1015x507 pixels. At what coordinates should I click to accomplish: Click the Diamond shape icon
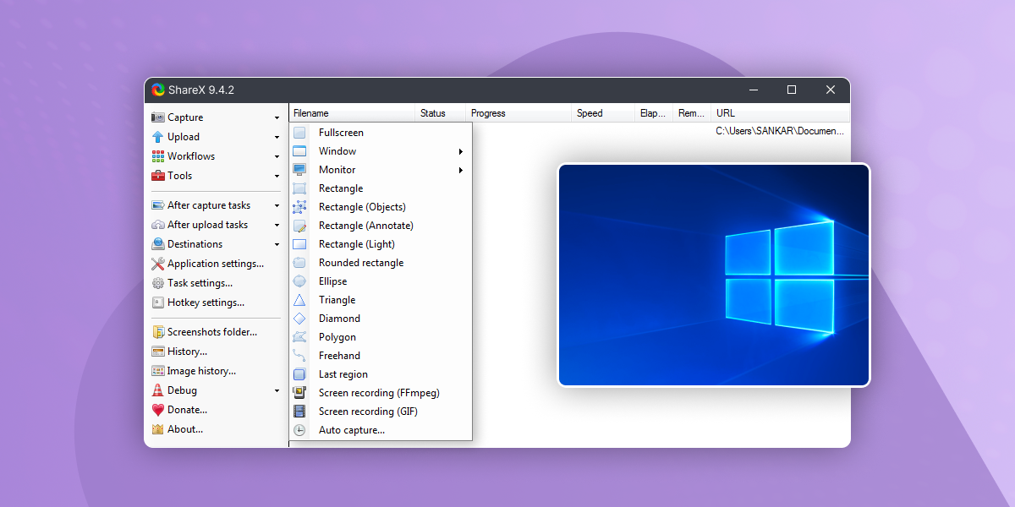point(299,319)
